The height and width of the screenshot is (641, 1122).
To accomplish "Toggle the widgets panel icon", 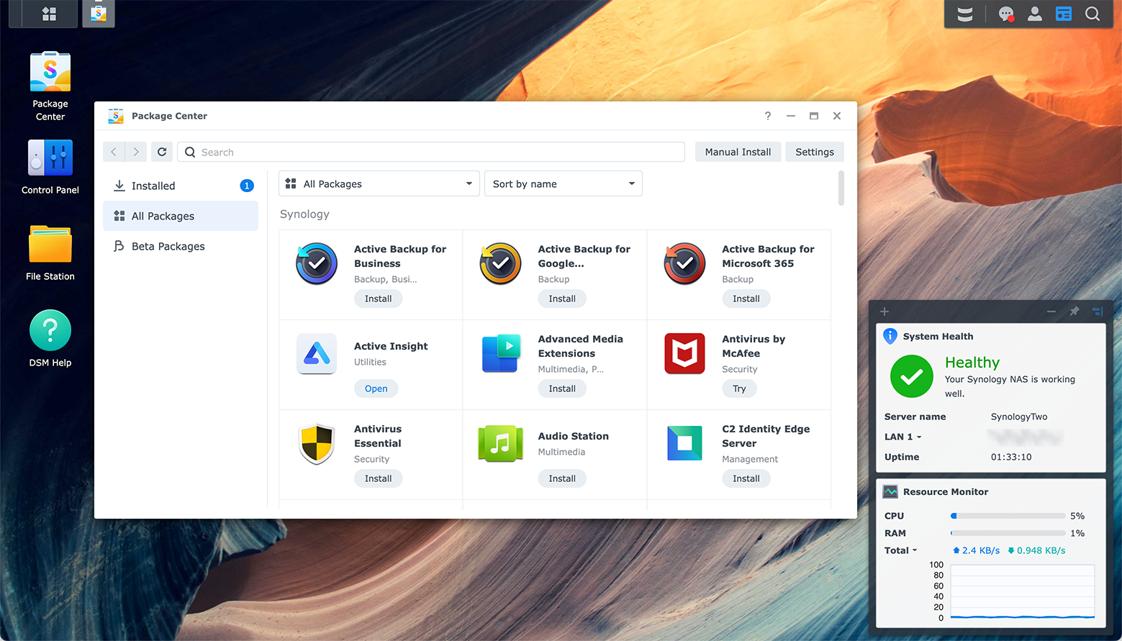I will (x=1064, y=14).
